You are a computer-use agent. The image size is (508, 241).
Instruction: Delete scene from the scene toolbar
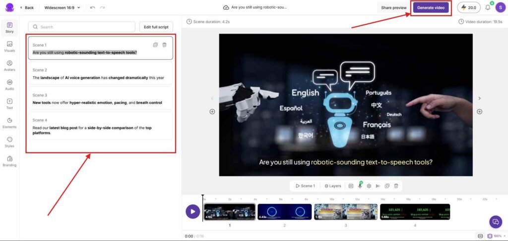[x=396, y=186]
